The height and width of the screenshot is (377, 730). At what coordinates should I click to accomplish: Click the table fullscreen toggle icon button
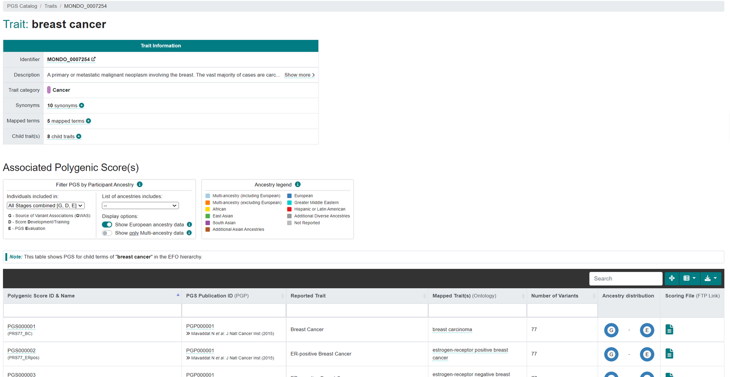click(x=672, y=278)
